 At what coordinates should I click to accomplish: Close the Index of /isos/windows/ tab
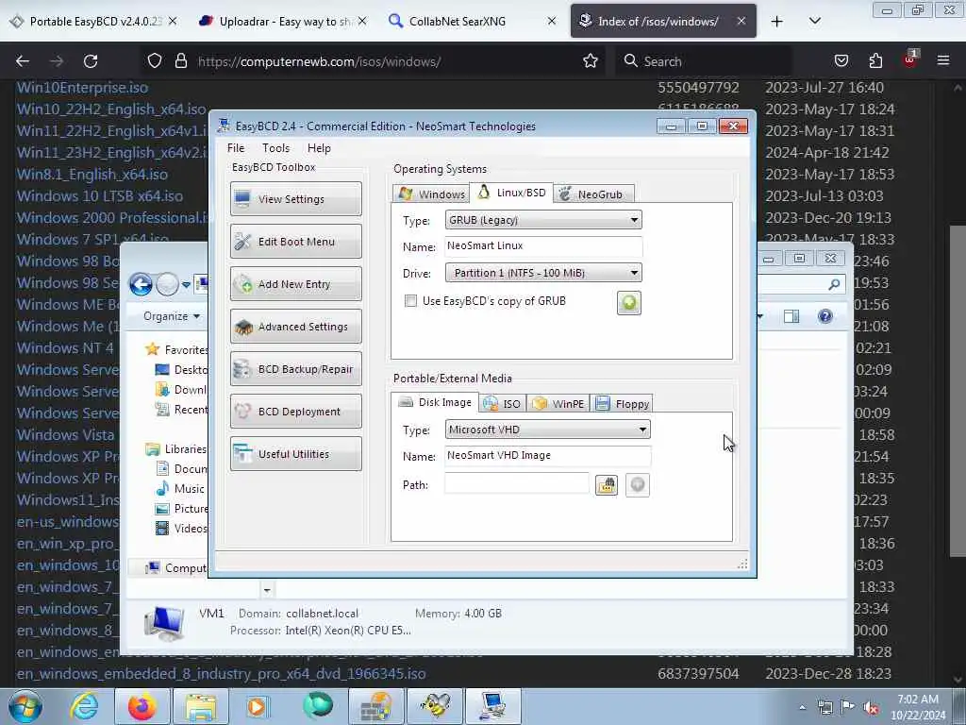[741, 21]
